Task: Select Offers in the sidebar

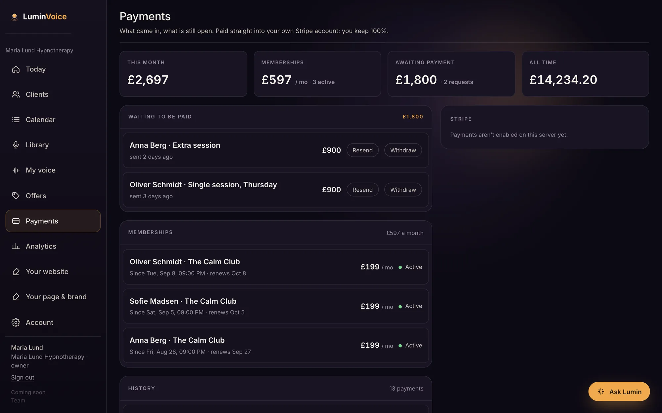Action: [x=53, y=196]
